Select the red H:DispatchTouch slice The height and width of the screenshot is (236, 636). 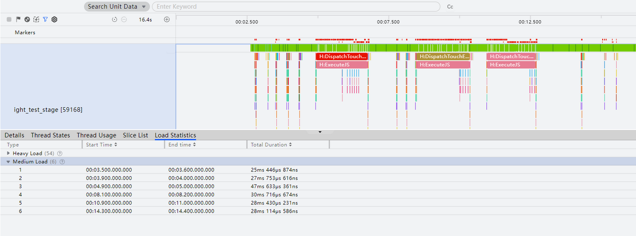[342, 56]
